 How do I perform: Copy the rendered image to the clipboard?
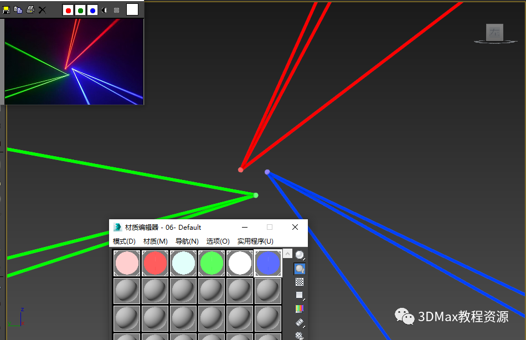(x=18, y=10)
